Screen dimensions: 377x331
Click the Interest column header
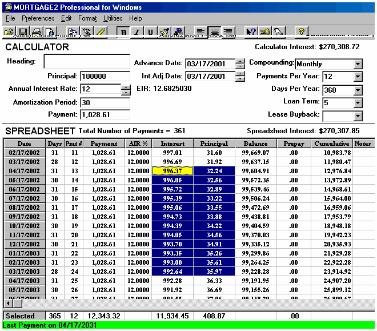[x=173, y=143]
